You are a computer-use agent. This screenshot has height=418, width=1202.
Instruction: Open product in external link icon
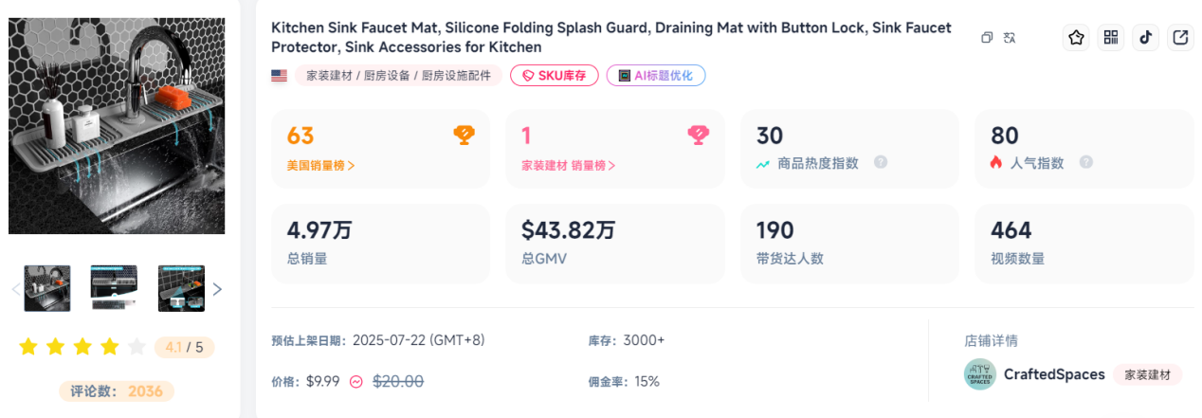pyautogui.click(x=1180, y=38)
